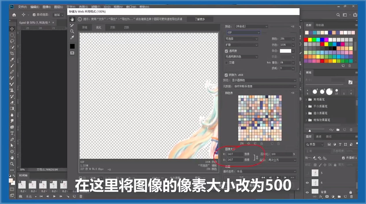Viewport: 366px width, 204px height.
Task: Open the 版权和联系信息 metadata dropdown
Action: coord(265,86)
